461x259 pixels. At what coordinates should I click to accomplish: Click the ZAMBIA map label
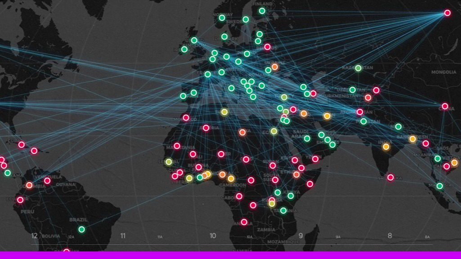[266, 230]
